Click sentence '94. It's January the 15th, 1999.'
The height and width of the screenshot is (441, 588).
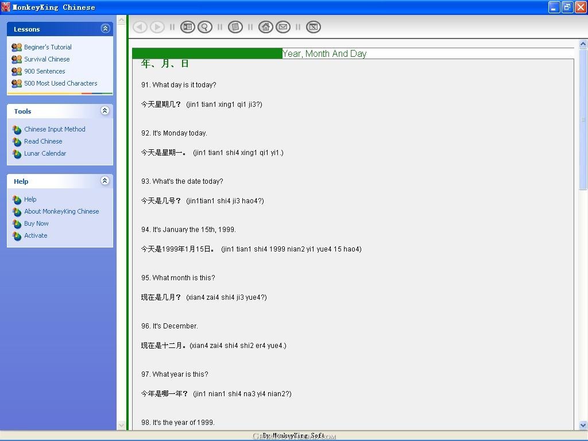coord(188,230)
